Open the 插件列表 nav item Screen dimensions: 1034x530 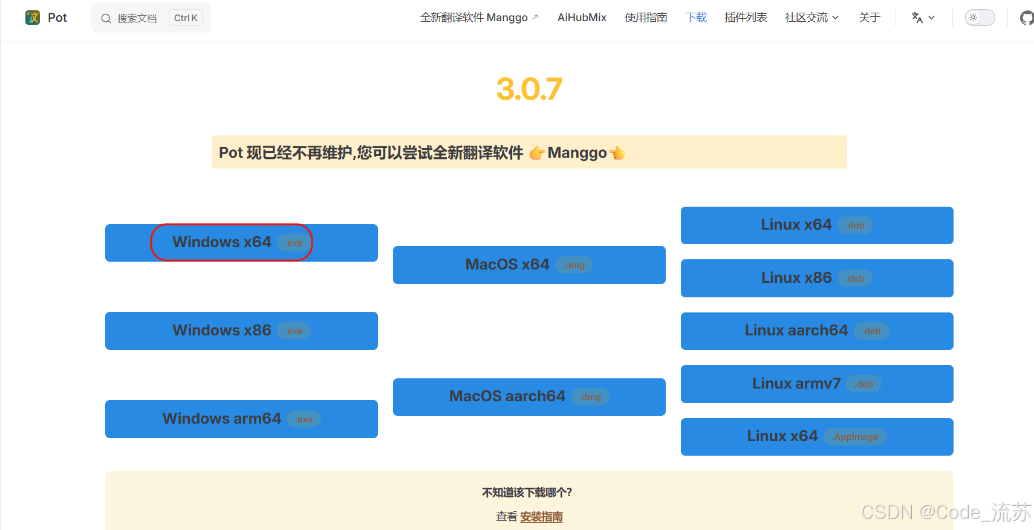(746, 18)
